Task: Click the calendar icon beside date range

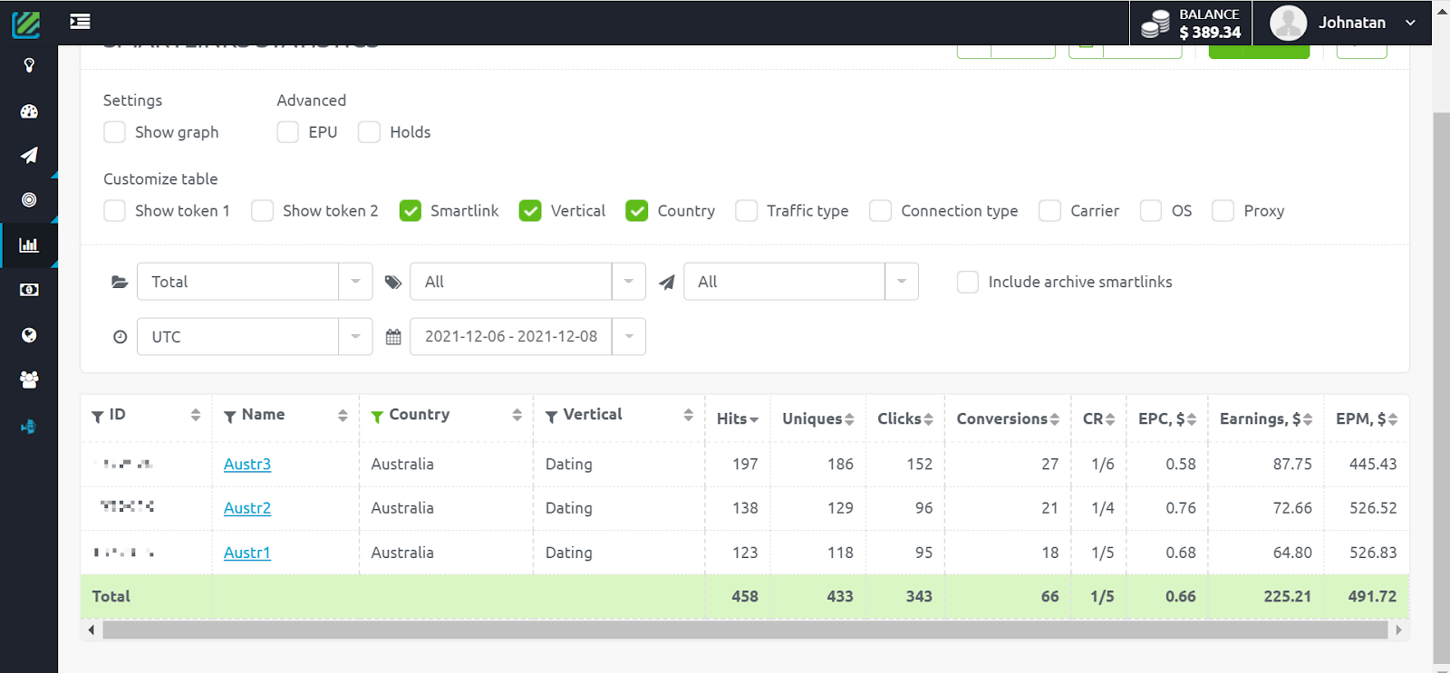Action: [x=393, y=337]
